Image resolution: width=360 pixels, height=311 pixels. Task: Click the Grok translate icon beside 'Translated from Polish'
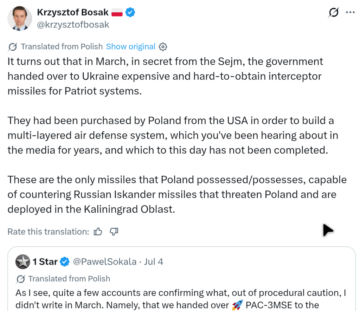[12, 47]
